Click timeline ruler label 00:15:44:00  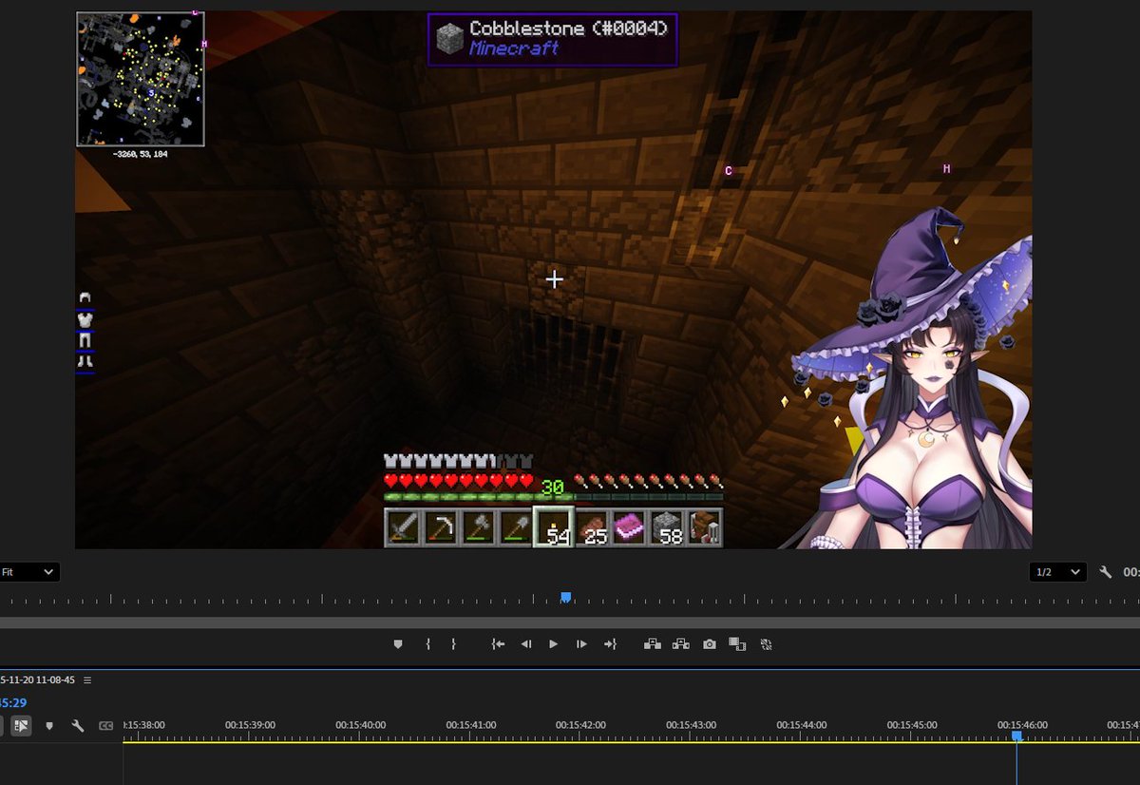802,725
